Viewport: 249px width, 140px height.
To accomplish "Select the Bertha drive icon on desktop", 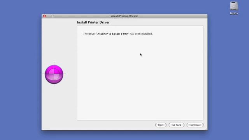I will (x=234, y=6).
